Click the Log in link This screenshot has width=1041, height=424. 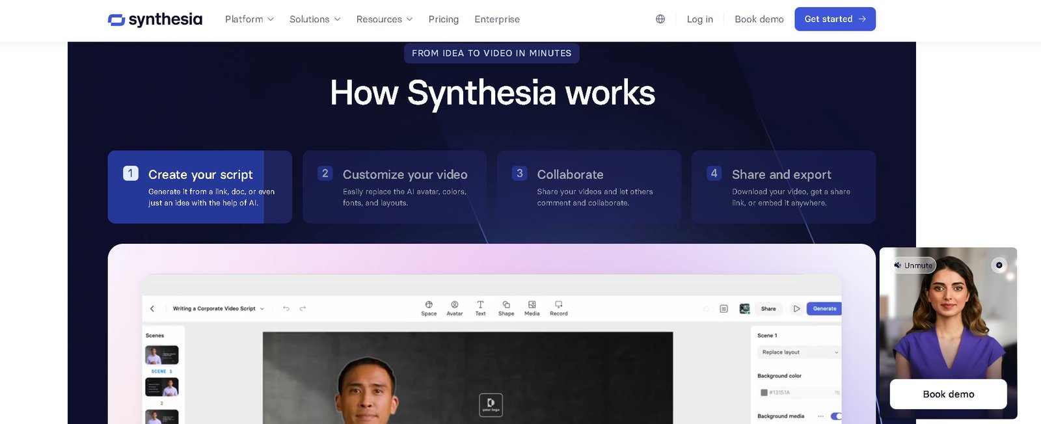pyautogui.click(x=700, y=20)
